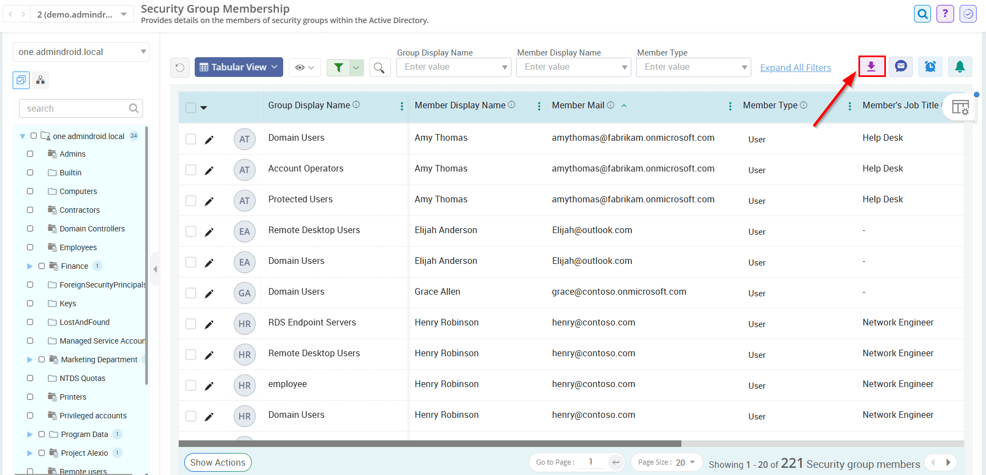
Task: Collapse the left sidebar panel handle
Action: pos(155,269)
